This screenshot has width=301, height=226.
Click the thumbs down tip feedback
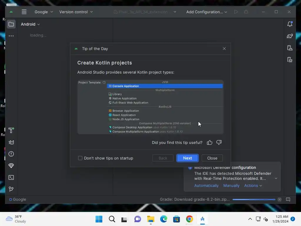(219, 142)
